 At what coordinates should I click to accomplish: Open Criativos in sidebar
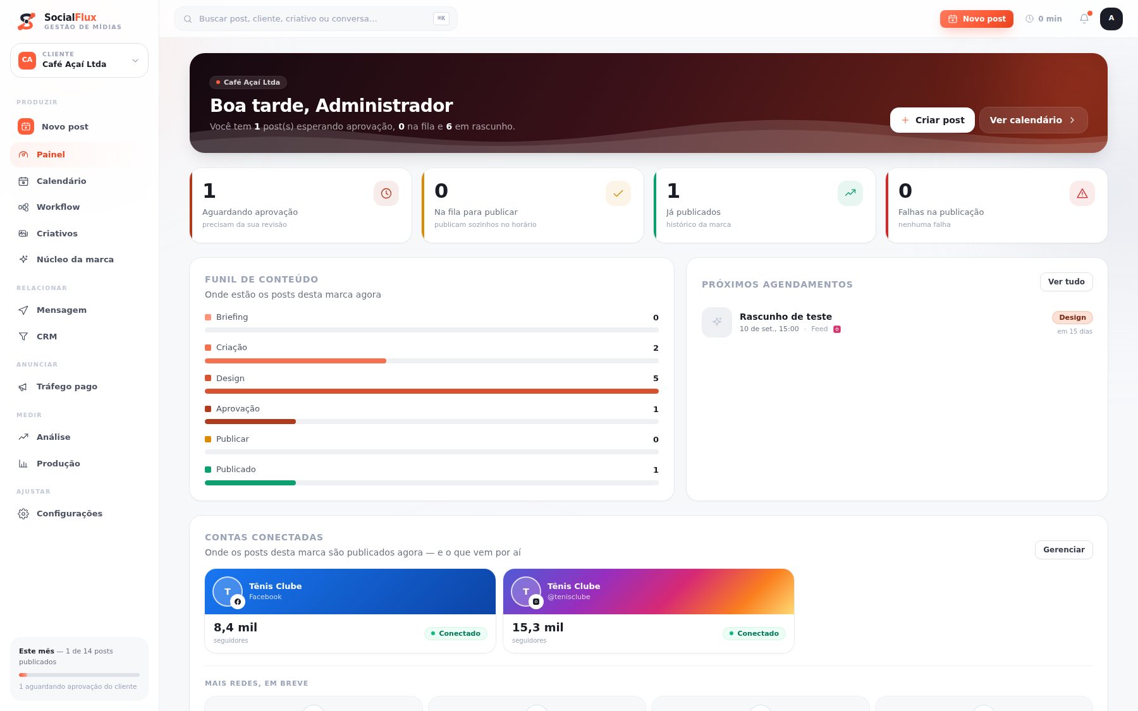[79, 234]
